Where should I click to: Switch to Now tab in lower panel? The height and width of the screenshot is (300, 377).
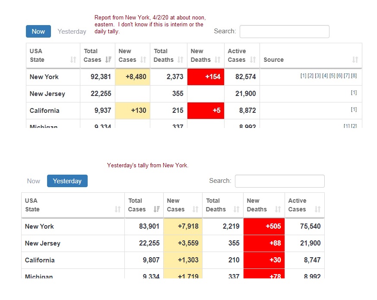click(33, 181)
